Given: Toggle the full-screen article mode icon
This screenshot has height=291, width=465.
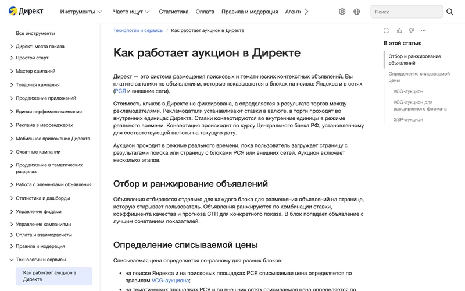Looking at the screenshot, I should coord(386,31).
